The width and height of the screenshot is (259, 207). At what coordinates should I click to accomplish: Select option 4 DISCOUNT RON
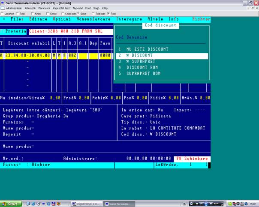(x=162, y=67)
